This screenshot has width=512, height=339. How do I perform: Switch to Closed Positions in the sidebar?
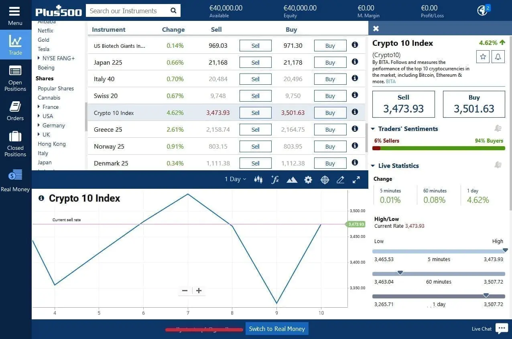point(15,143)
